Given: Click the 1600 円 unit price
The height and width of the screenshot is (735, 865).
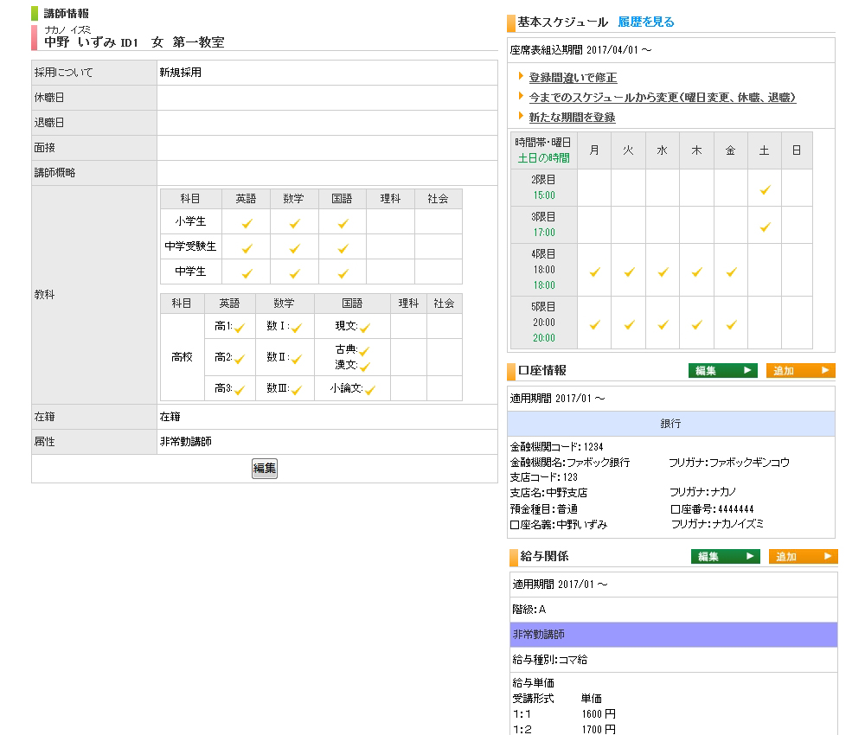Looking at the screenshot, I should click(599, 714).
